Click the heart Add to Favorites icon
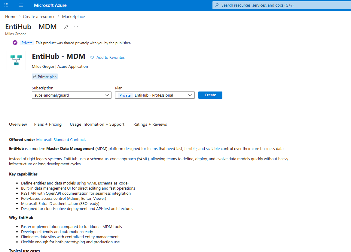Image resolution: width=351 pixels, height=252 pixels. coord(92,58)
